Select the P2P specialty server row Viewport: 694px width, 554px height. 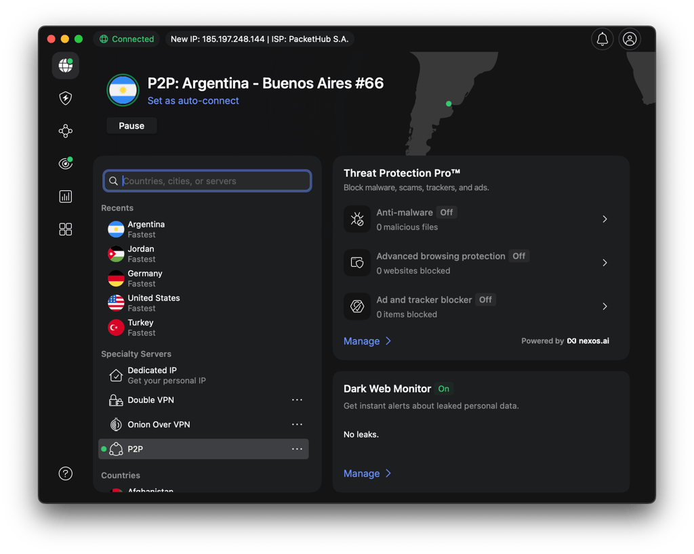pyautogui.click(x=203, y=449)
